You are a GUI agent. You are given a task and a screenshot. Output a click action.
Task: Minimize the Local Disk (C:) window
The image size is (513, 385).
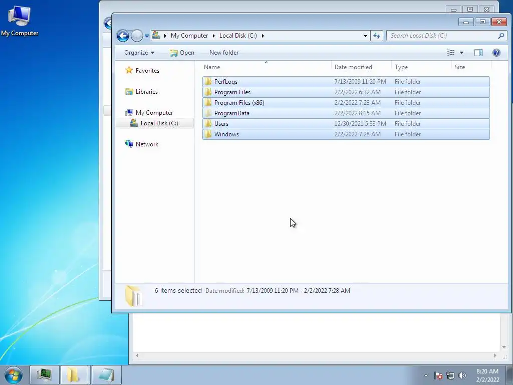click(x=466, y=22)
